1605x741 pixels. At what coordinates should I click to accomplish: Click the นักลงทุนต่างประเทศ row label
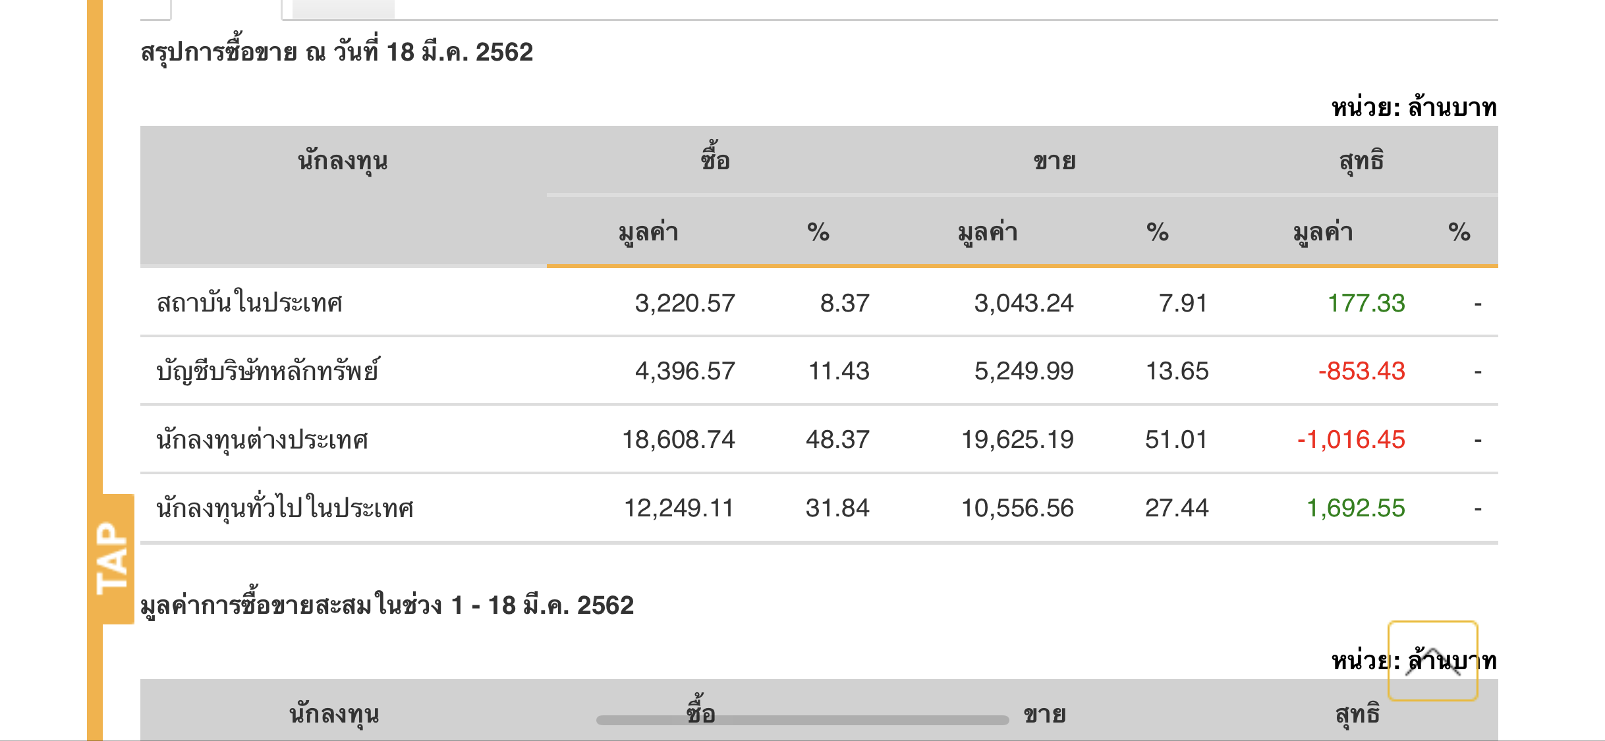coord(262,440)
